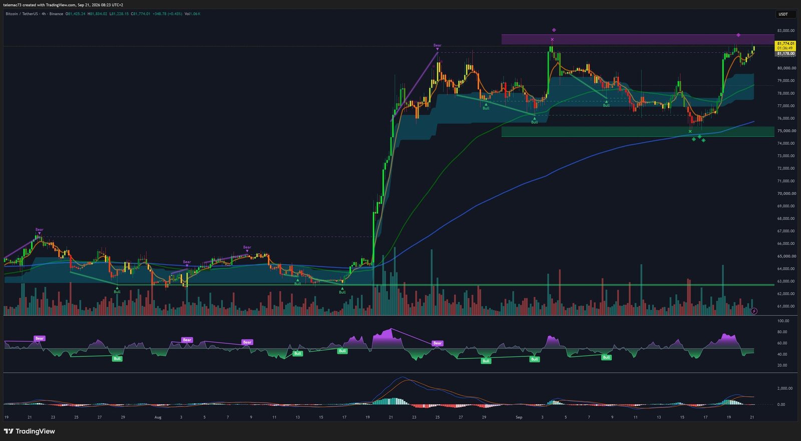Click the 2,000.00 label on the MACD scale

click(x=784, y=388)
